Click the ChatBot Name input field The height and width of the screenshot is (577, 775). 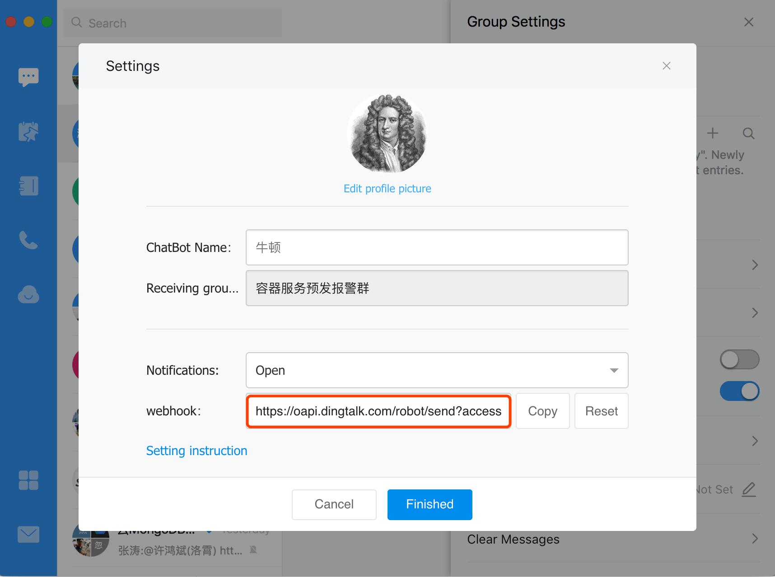437,247
